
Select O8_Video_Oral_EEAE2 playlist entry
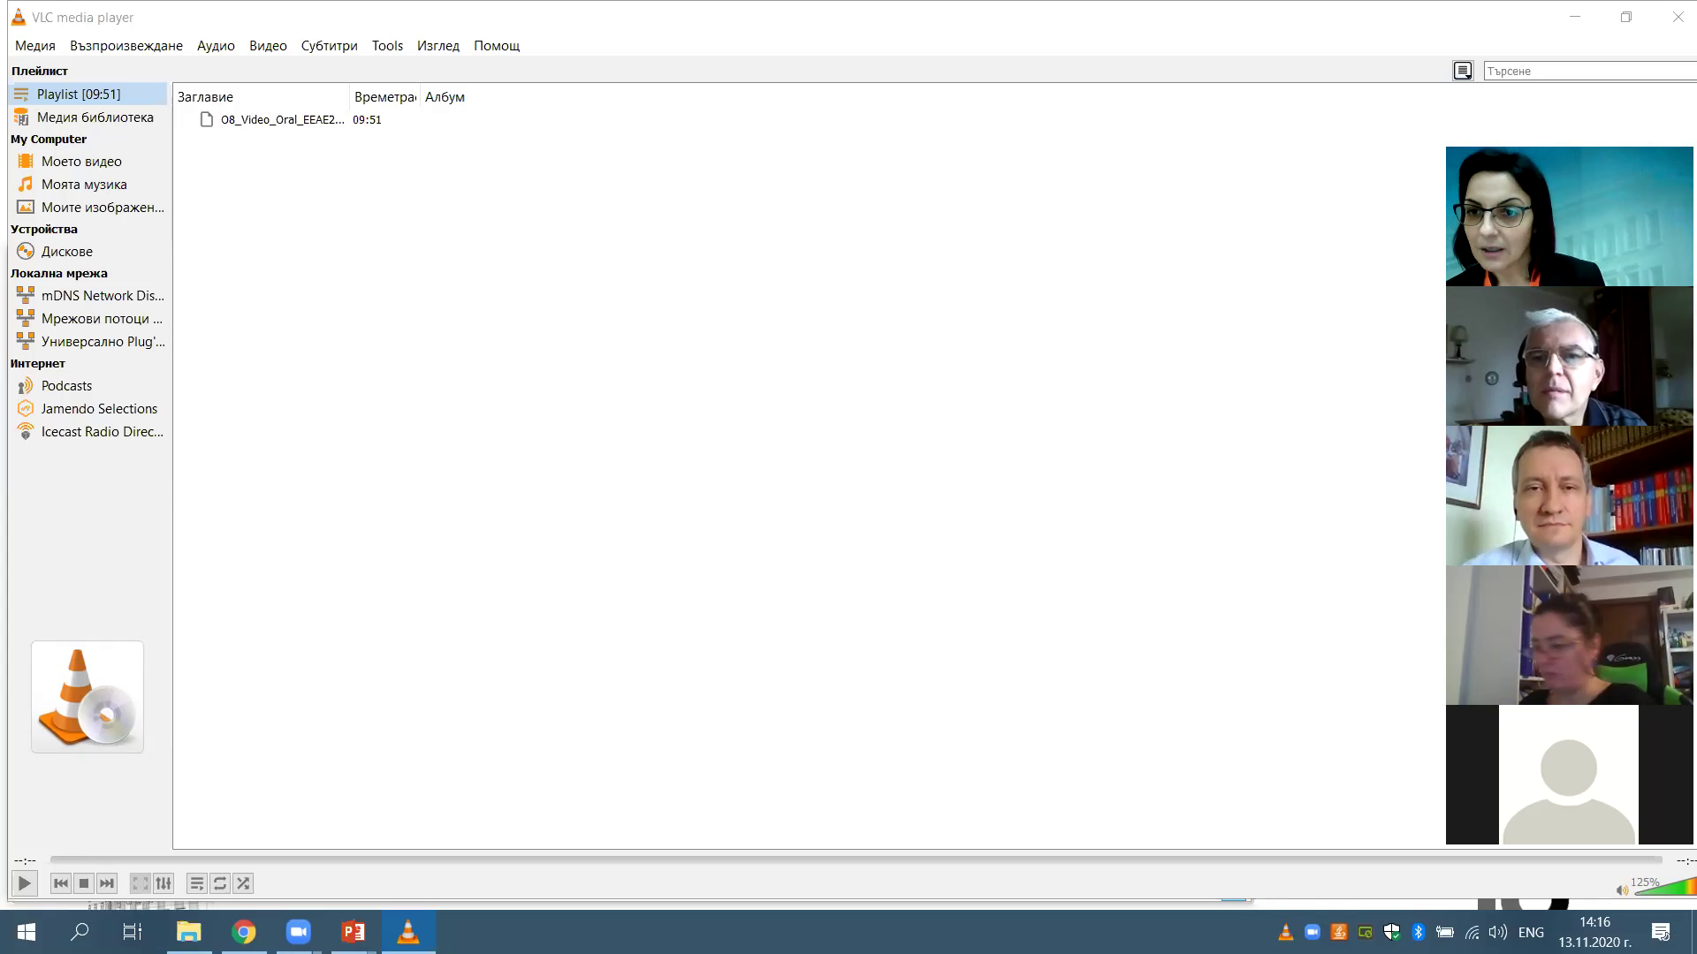[x=281, y=120]
